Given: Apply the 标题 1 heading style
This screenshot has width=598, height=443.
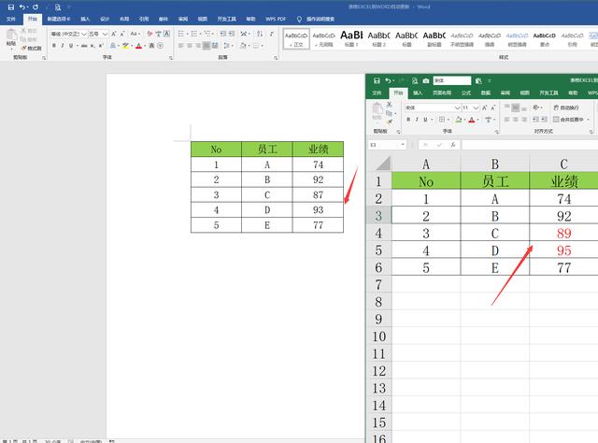Looking at the screenshot, I should (x=351, y=39).
